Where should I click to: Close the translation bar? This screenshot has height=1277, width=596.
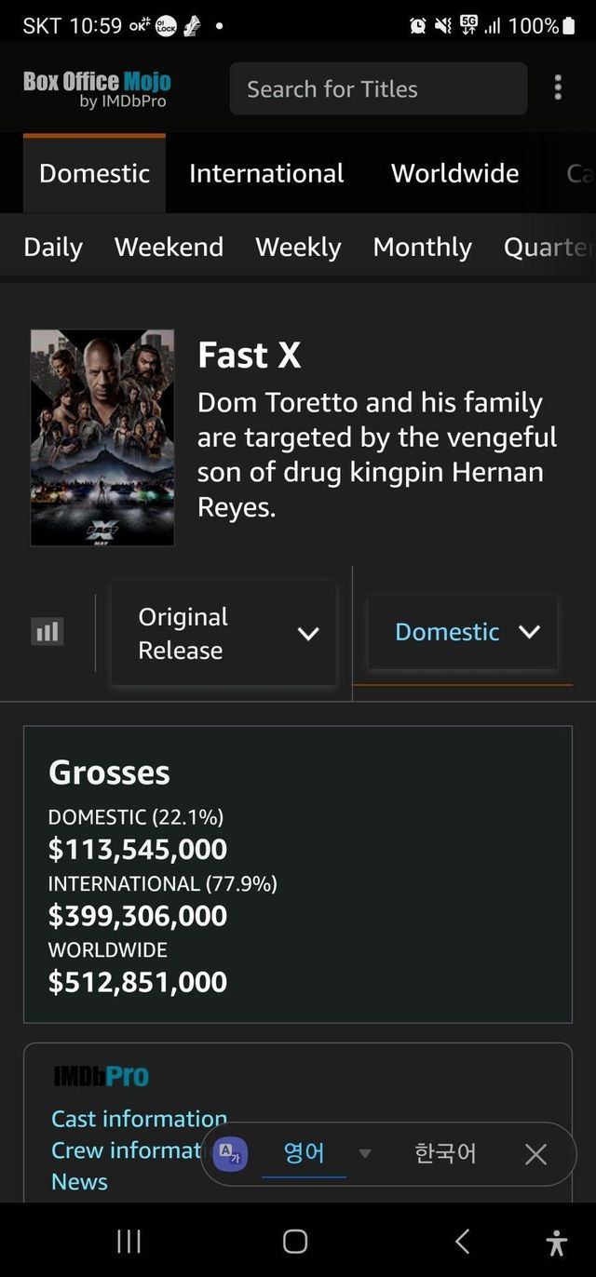[535, 1154]
